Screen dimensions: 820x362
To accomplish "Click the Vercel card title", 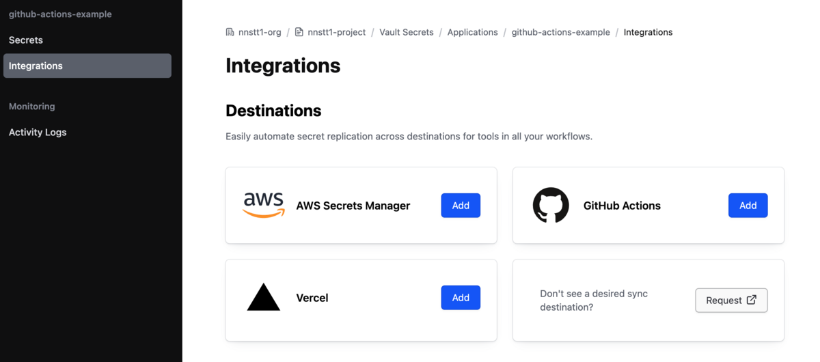I will tap(312, 298).
